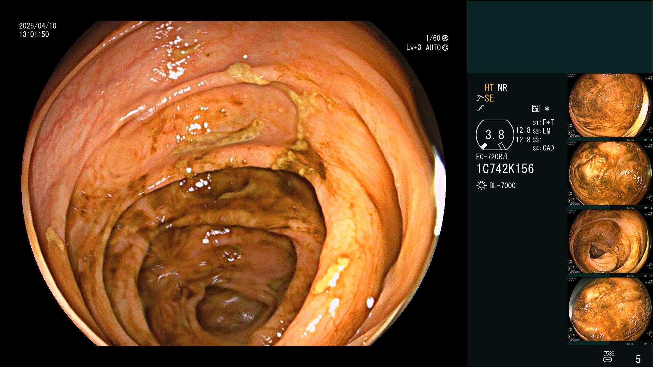
Task: Click the 12.8 value beside S2
Action: [x=523, y=130]
